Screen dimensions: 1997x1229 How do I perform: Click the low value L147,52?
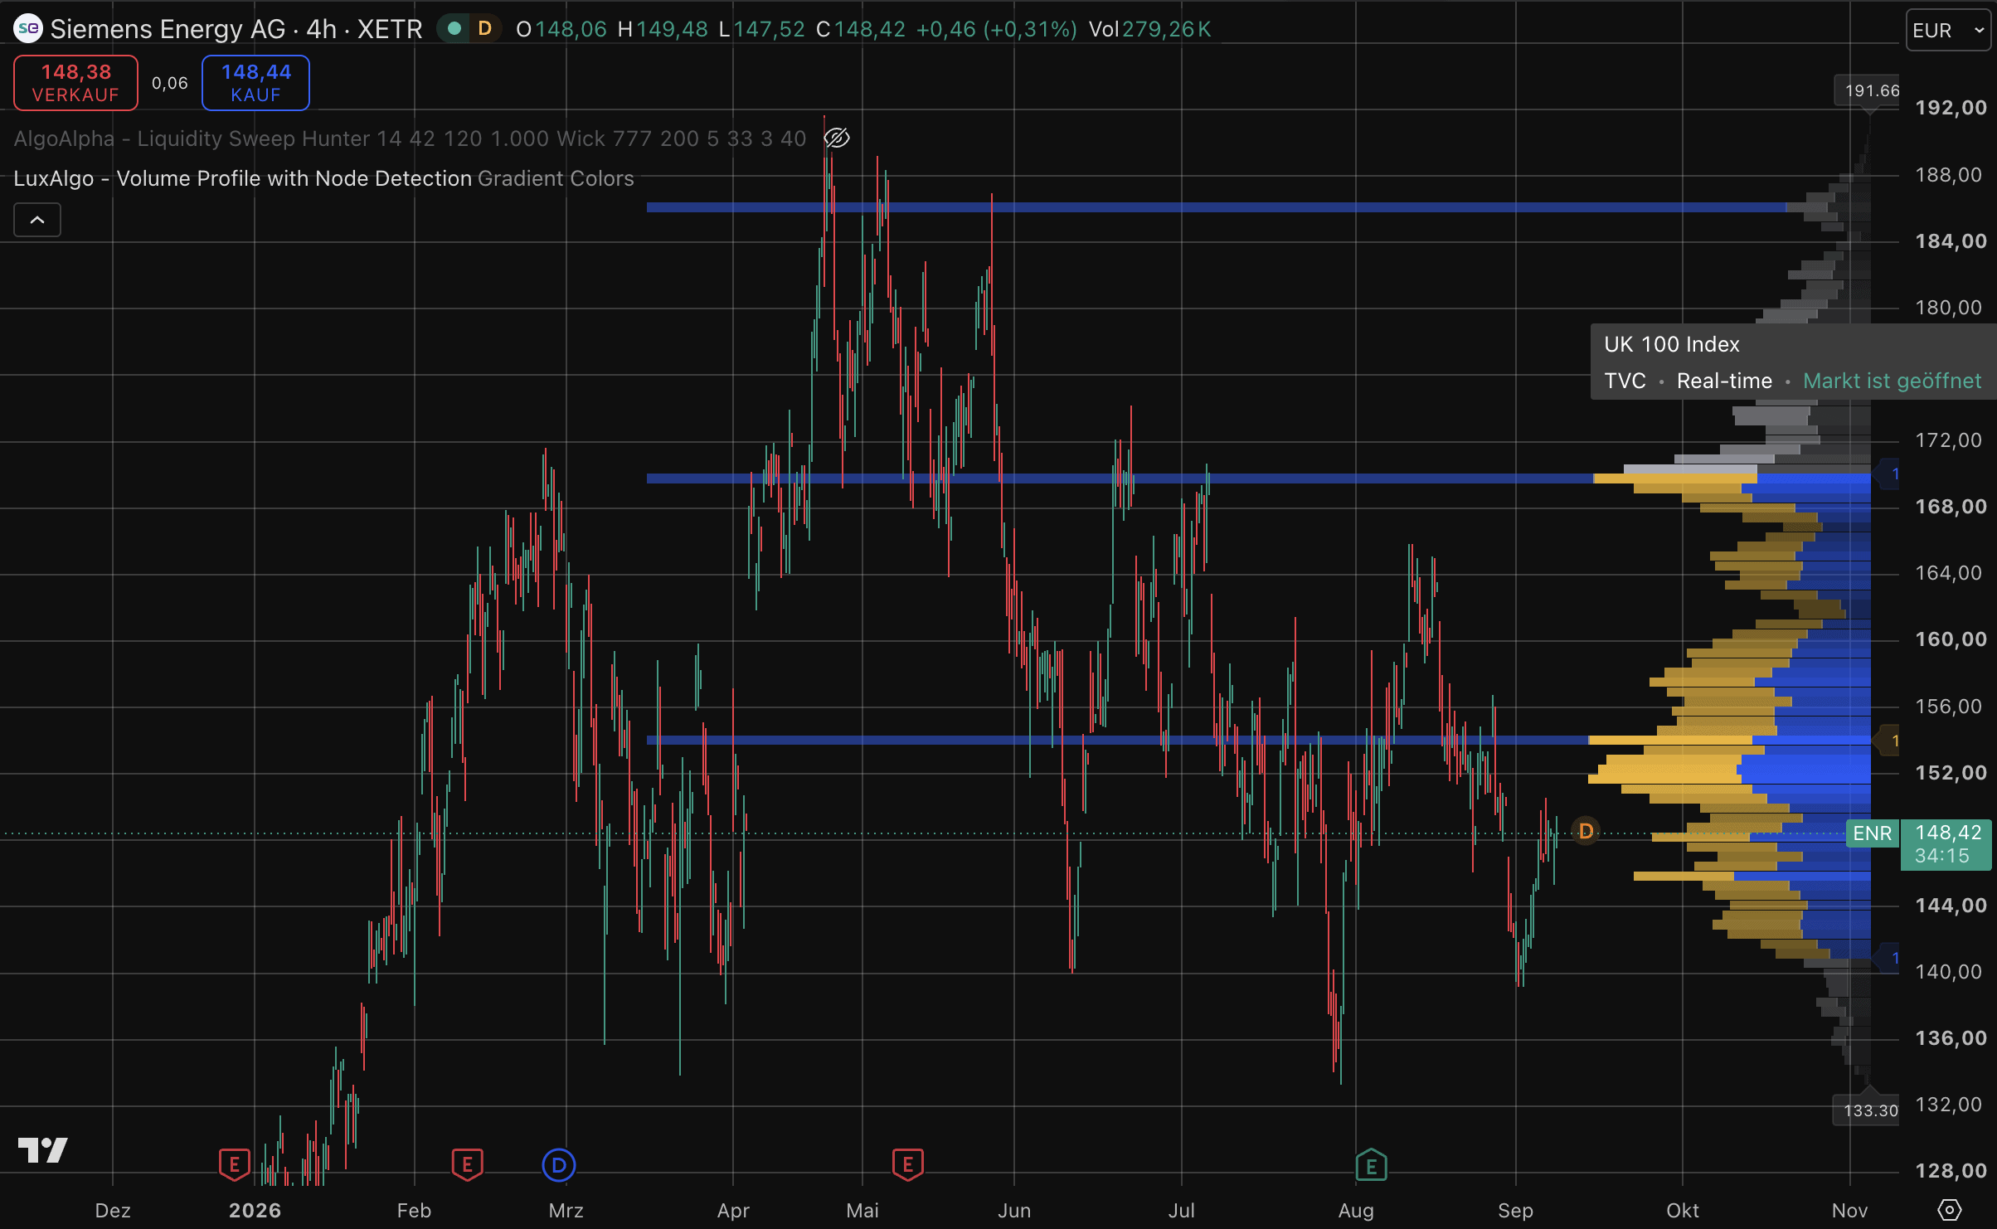point(762,29)
